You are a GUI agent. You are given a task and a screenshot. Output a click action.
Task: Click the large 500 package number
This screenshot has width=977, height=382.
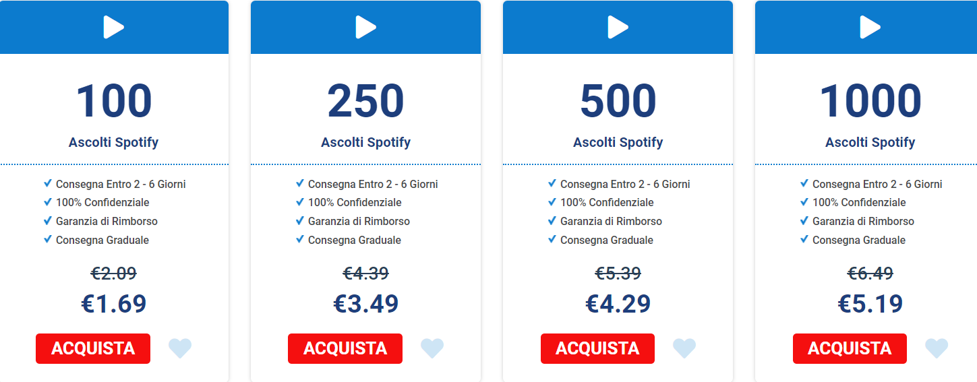pyautogui.click(x=618, y=102)
